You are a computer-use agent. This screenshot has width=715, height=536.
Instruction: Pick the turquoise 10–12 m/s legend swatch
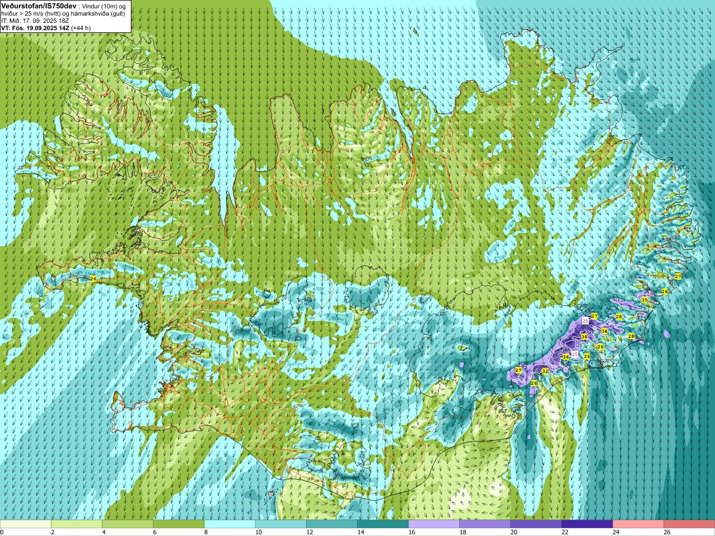tap(280, 524)
